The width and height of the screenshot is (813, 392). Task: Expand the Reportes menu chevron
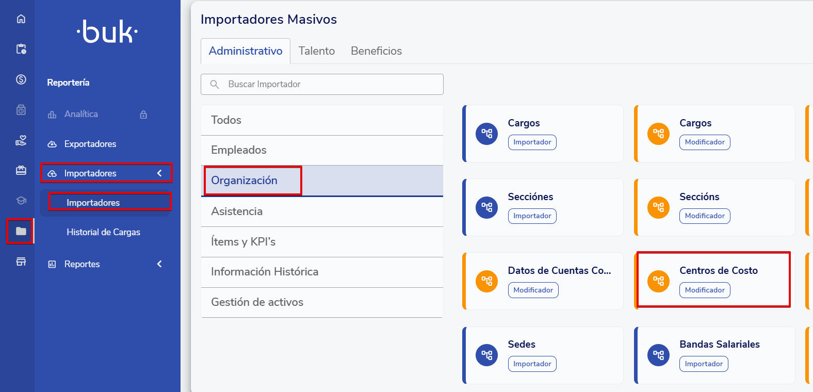pos(159,264)
